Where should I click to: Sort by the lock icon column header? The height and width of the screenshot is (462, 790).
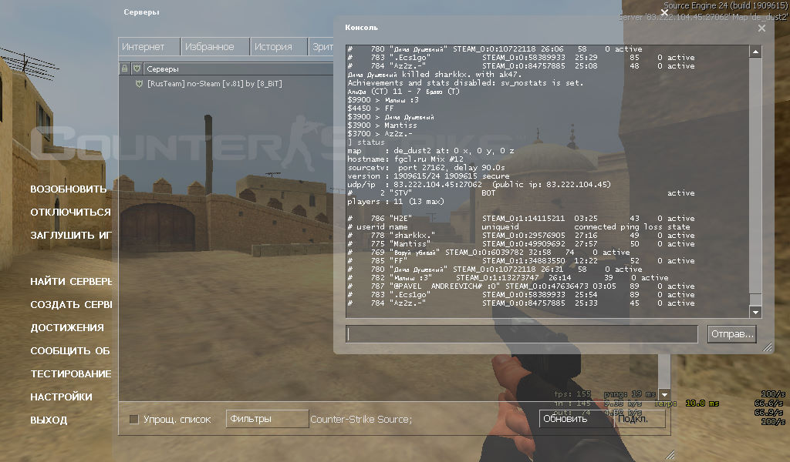pyautogui.click(x=124, y=69)
